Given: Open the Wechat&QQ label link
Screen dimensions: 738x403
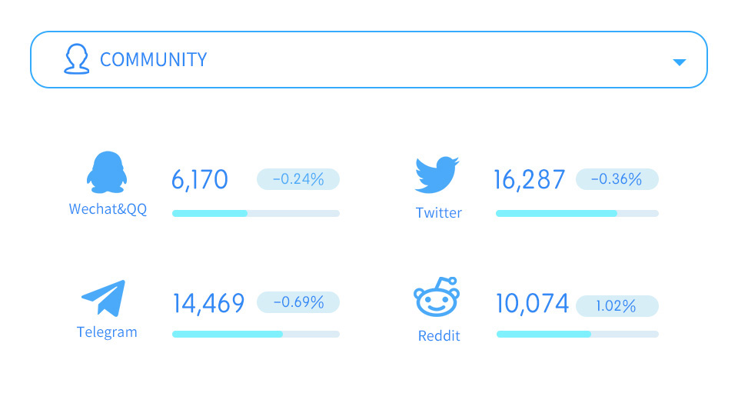Looking at the screenshot, I should [108, 209].
